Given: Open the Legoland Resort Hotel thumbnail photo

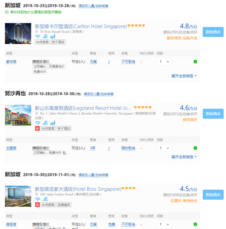Looking at the screenshot, I should [x=18, y=115].
